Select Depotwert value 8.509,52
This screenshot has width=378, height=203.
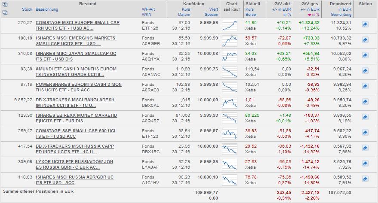[x=342, y=177]
